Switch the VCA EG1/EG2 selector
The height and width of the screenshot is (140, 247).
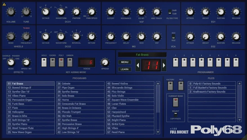point(173,37)
